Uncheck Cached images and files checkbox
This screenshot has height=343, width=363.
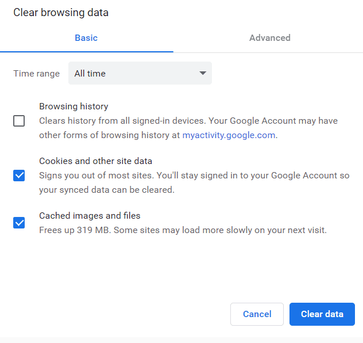tap(19, 223)
